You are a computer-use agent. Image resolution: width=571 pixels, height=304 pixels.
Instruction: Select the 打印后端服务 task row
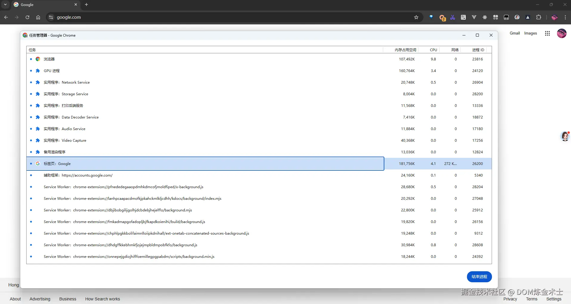pos(259,105)
